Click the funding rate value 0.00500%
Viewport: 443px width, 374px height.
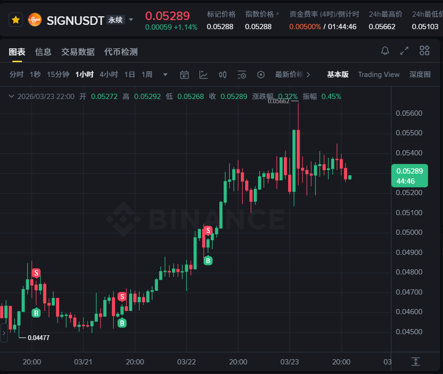(305, 27)
